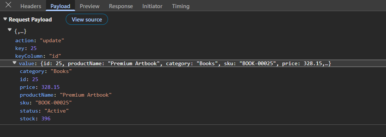Select the action: "update" row
Viewport: 386px width, 137px height.
pyautogui.click(x=40, y=40)
